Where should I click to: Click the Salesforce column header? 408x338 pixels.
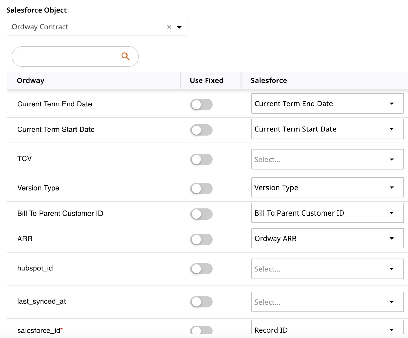pos(269,81)
